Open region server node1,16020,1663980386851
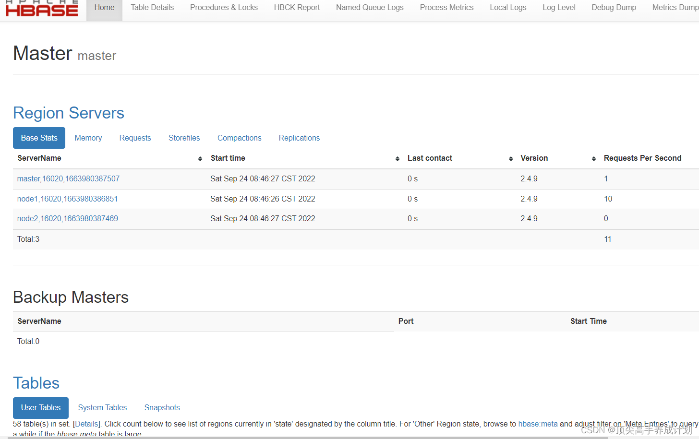This screenshot has height=439, width=699. coord(67,199)
